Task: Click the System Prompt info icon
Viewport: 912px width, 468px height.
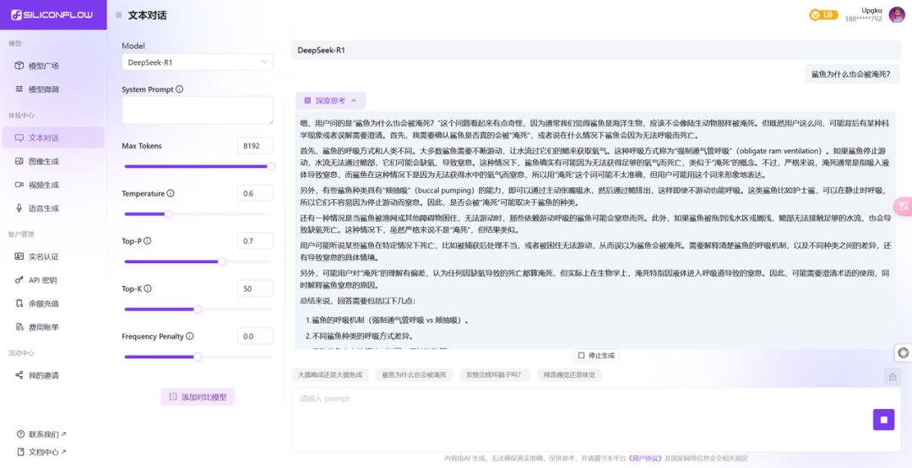Action: [x=179, y=89]
